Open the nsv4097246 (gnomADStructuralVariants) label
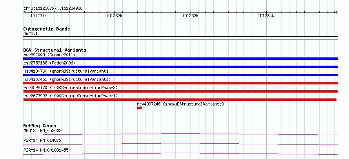Screen dimensions: 349x159 pos(180,104)
